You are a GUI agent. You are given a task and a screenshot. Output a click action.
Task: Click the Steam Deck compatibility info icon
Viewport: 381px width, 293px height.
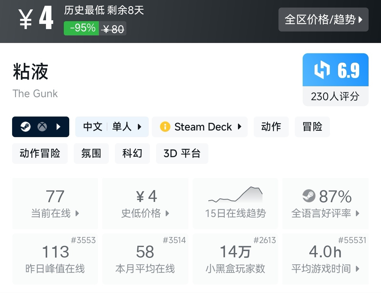click(165, 127)
